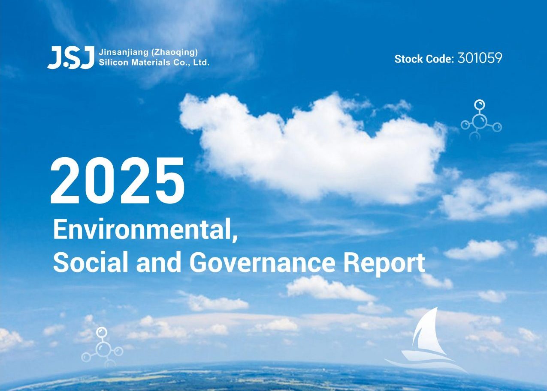Click the top circle of the upper-right molecule
Screen dimensions: 547x391
(479, 104)
